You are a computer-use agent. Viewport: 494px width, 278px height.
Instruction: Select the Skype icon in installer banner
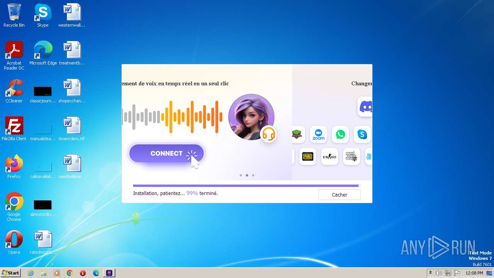(x=362, y=134)
